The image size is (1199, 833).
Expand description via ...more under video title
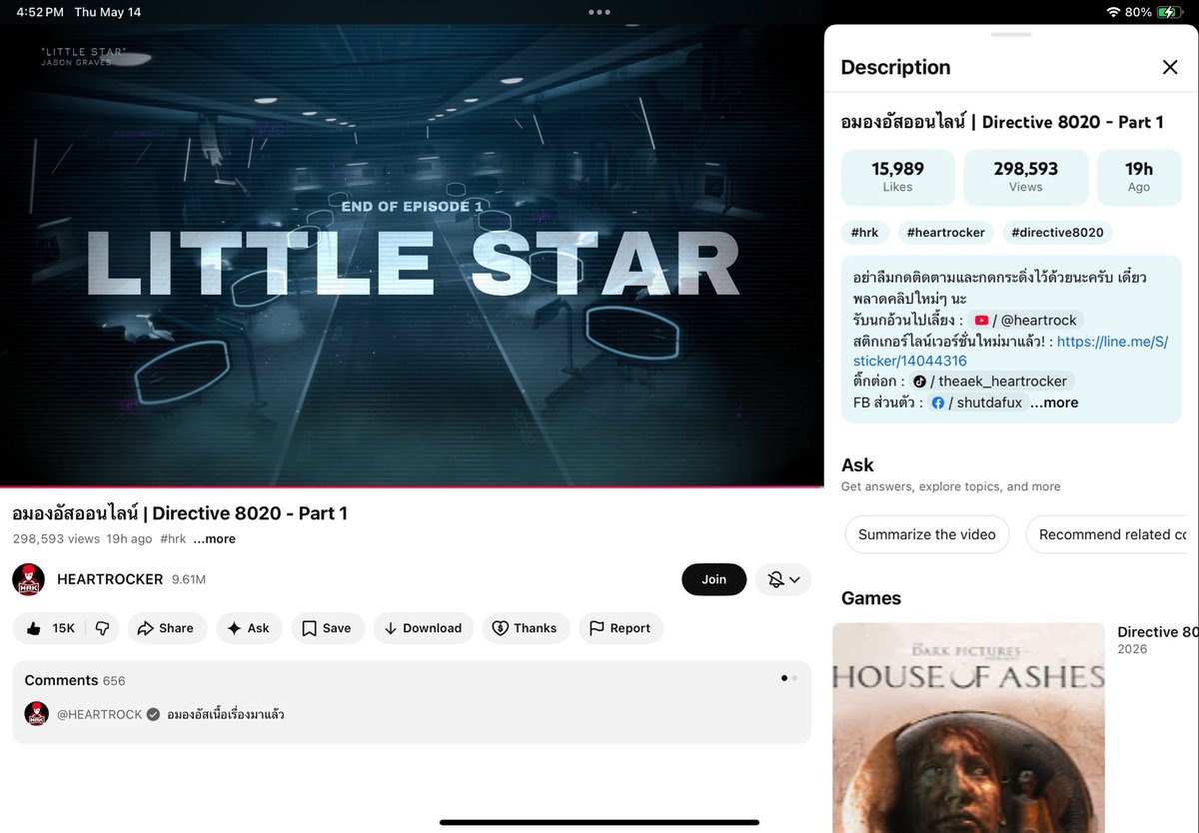214,538
